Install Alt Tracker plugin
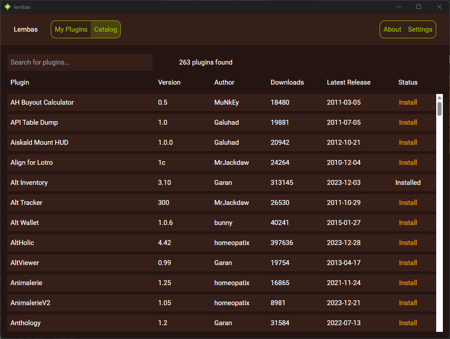The image size is (450, 339). [408, 203]
